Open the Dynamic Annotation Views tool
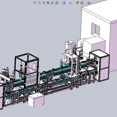Image resolution: width=117 pixels, height=117 pixels. 52,3
